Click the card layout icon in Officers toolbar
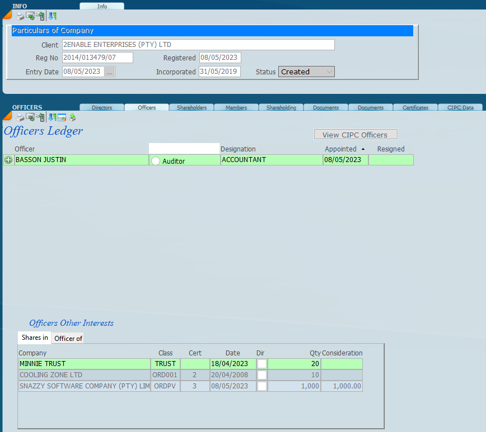The width and height of the screenshot is (486, 432). pos(62,117)
